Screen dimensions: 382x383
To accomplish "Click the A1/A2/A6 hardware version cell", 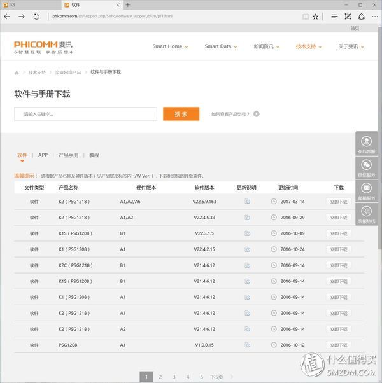I will tap(131, 202).
